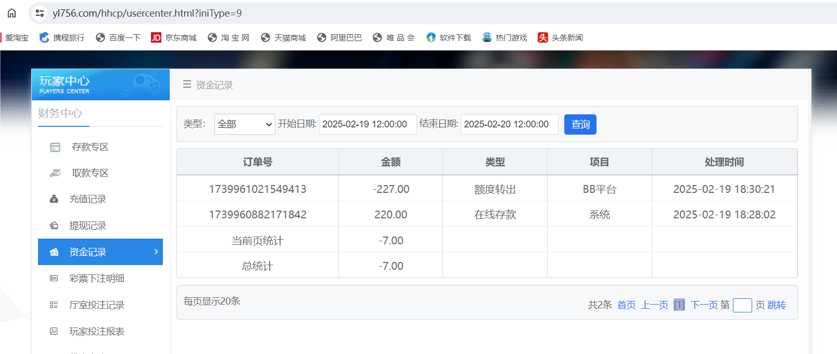Viewport: 837px width, 354px height.
Task: Click the 彩票下注明细 icon in sidebar
Action: (x=54, y=279)
